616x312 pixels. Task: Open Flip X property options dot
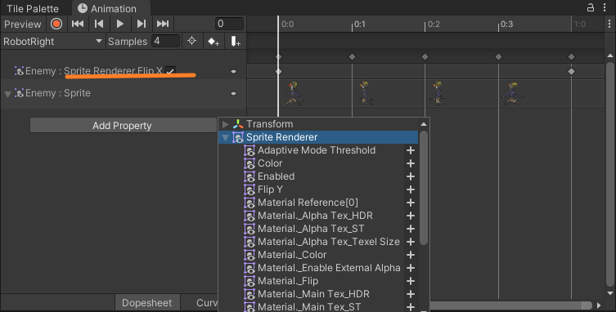coord(233,71)
